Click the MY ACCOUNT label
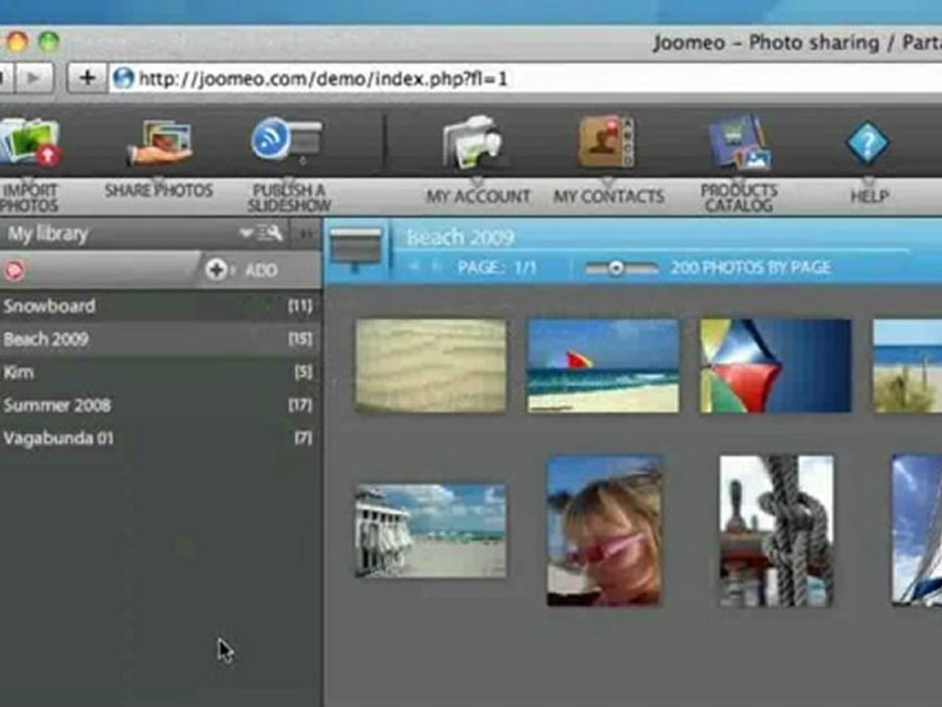Viewport: 942px width, 707px height. 479,196
